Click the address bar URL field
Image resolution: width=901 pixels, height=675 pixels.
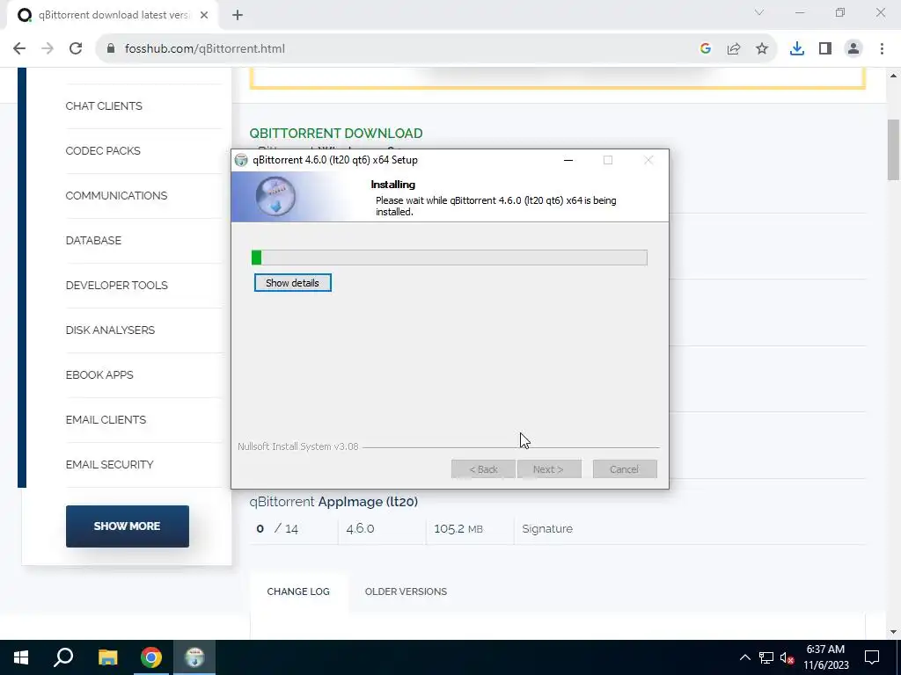coord(397,49)
